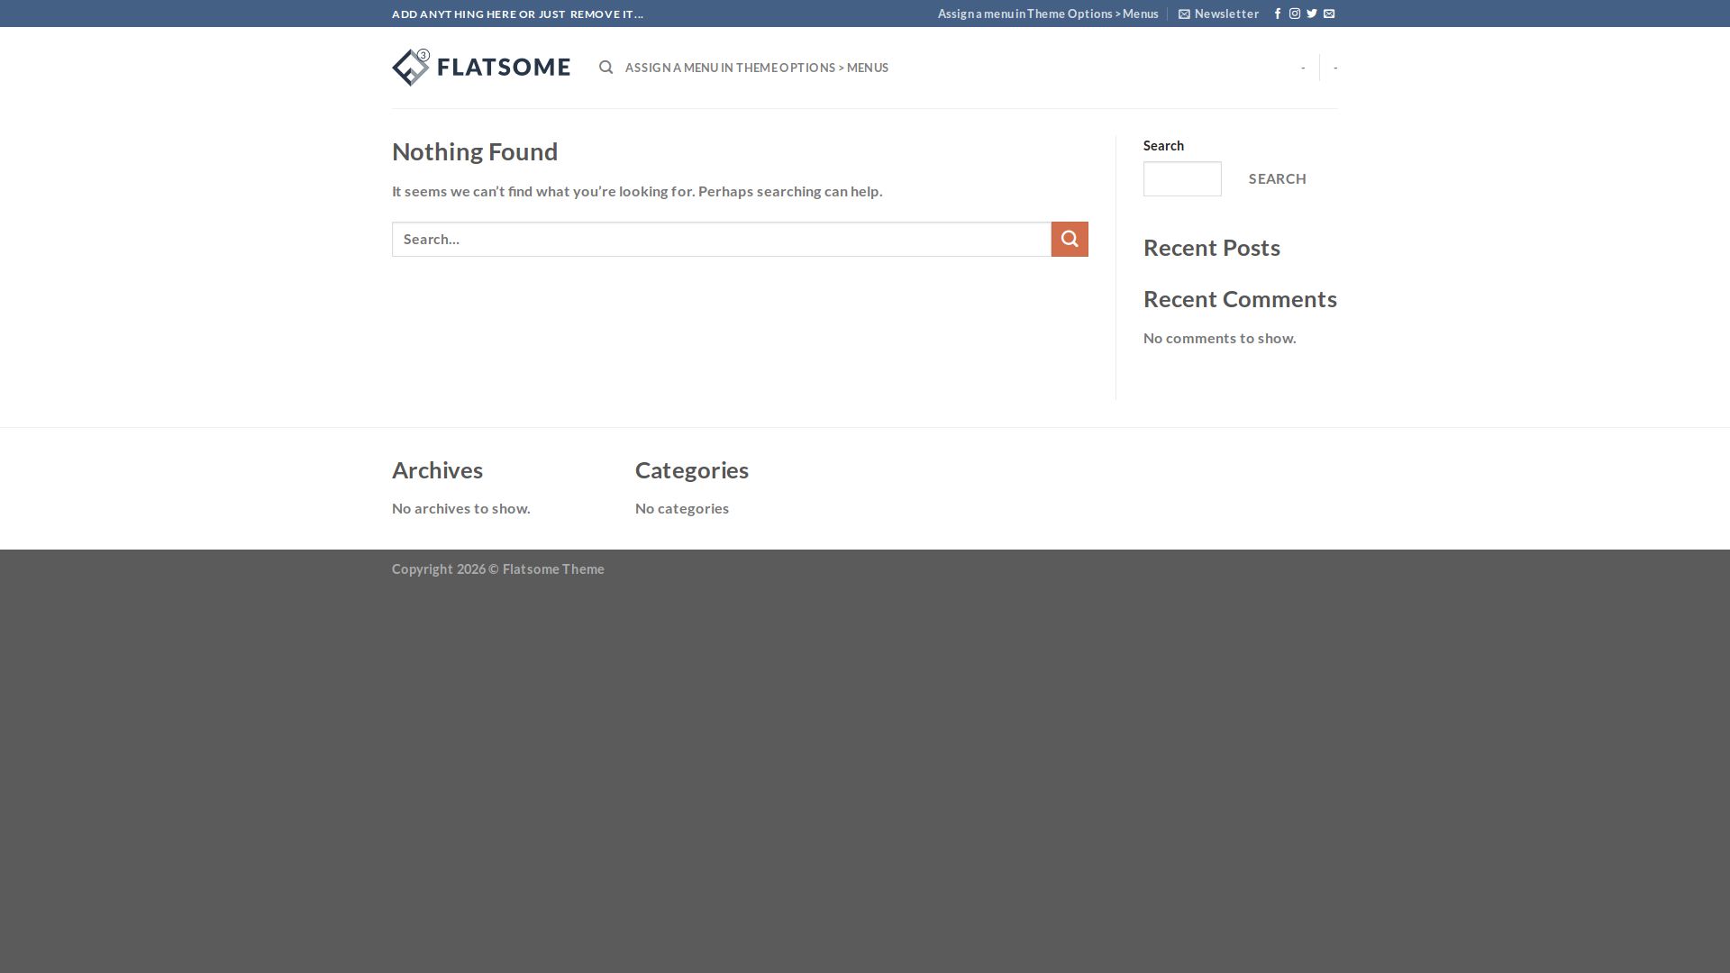Click the Twitter bird icon
This screenshot has width=1730, height=973.
pos(1312,14)
